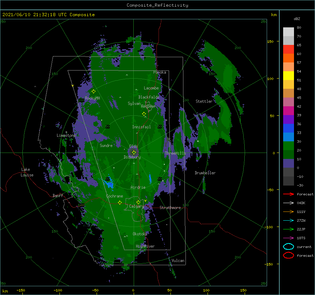Click the Innisfail city label
315x295 pixels.
pyautogui.click(x=141, y=127)
